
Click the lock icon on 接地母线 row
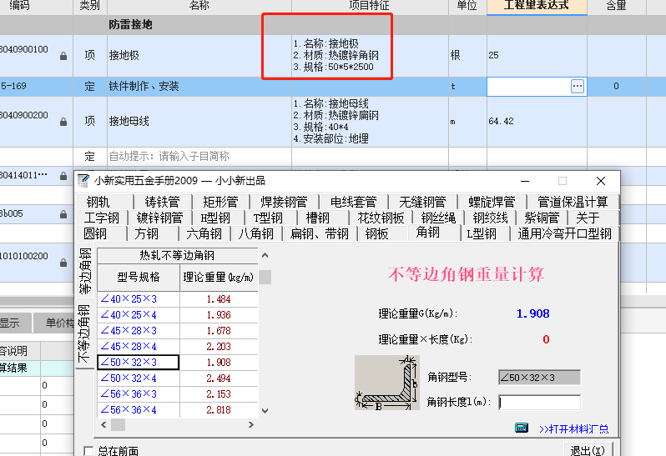[x=63, y=122]
